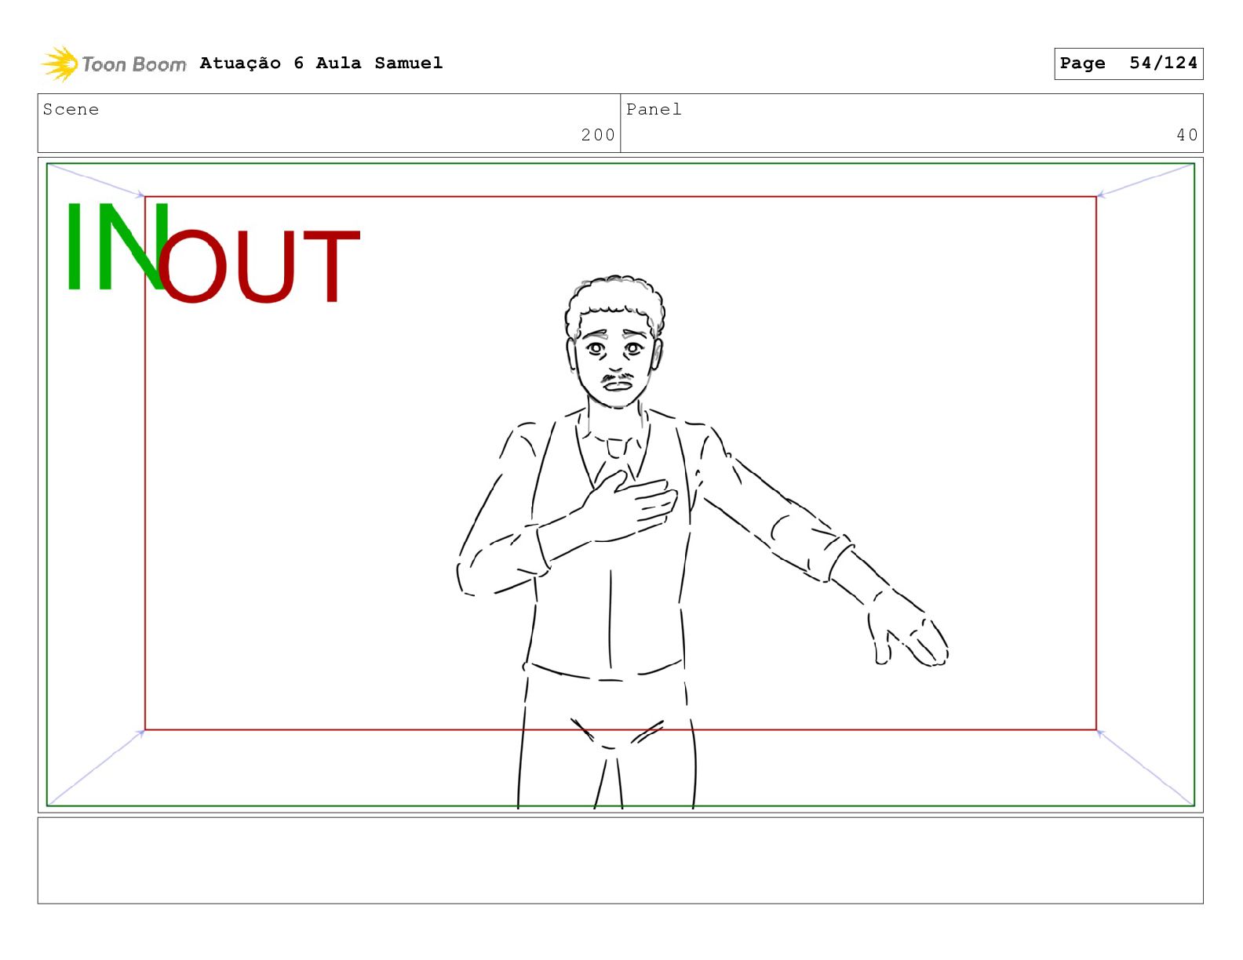
Task: Click the 'Panel' label
Action: pyautogui.click(x=654, y=109)
